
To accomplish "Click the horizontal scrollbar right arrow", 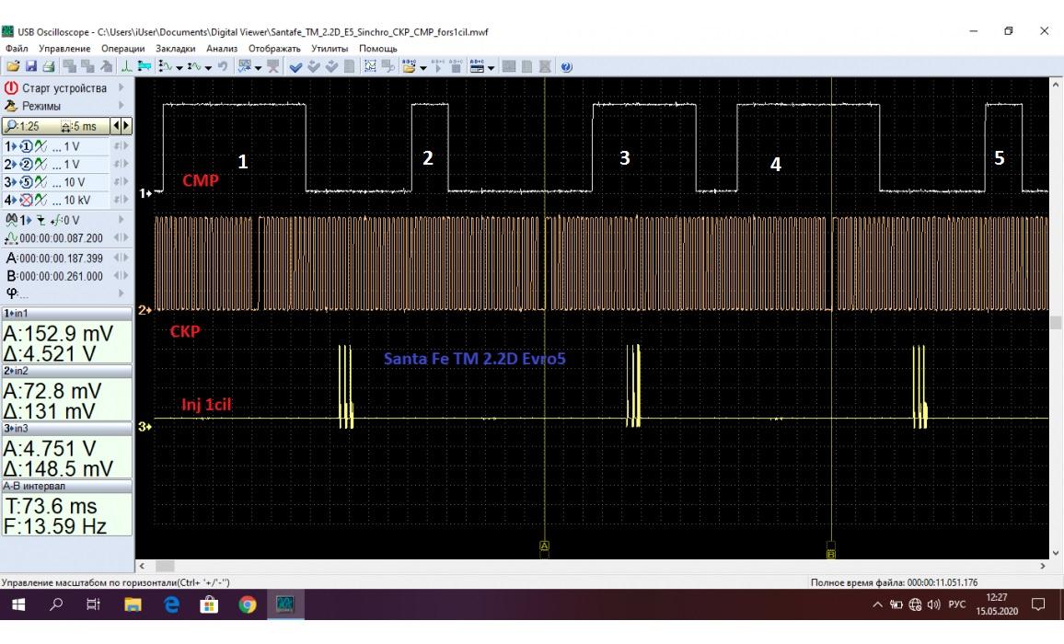I will (x=1043, y=566).
